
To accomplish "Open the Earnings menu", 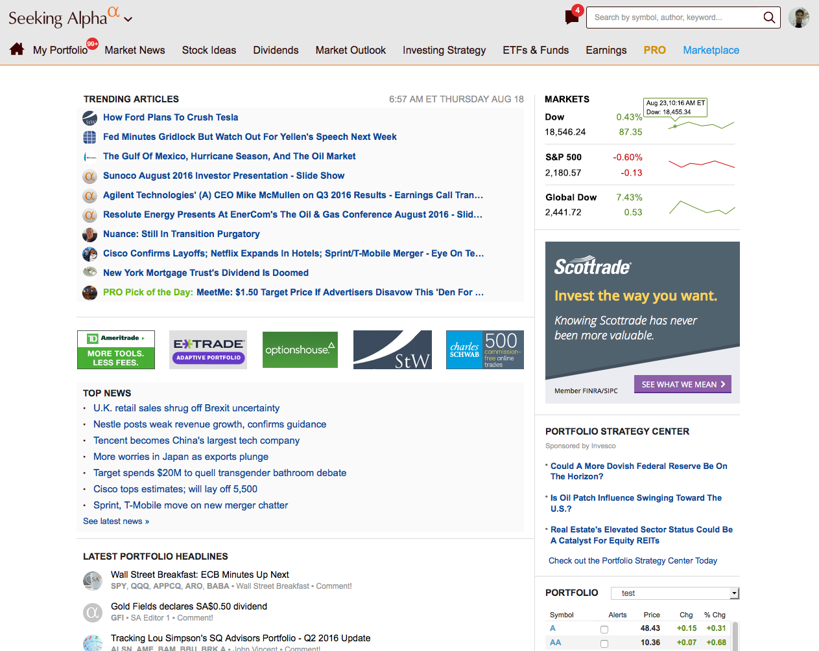I will tap(606, 50).
